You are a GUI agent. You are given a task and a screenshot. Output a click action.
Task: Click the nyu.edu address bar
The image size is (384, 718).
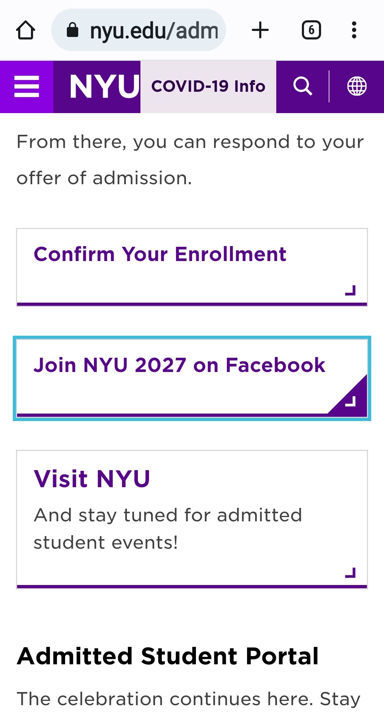154,30
